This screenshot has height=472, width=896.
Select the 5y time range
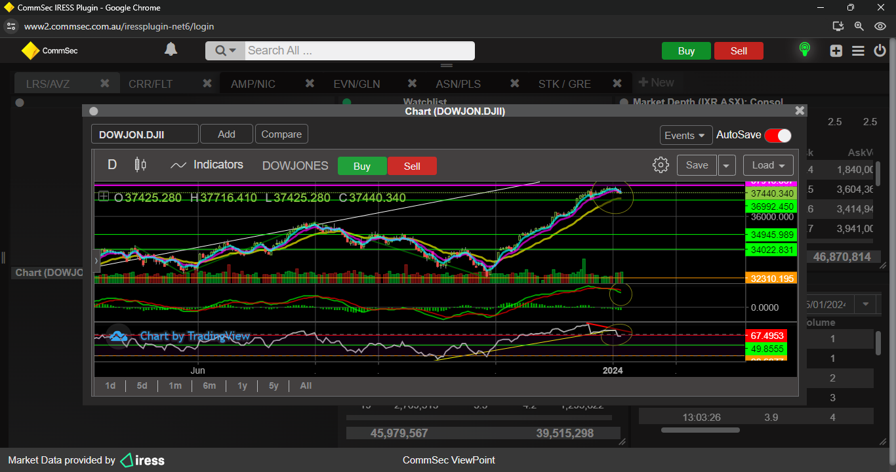274,385
